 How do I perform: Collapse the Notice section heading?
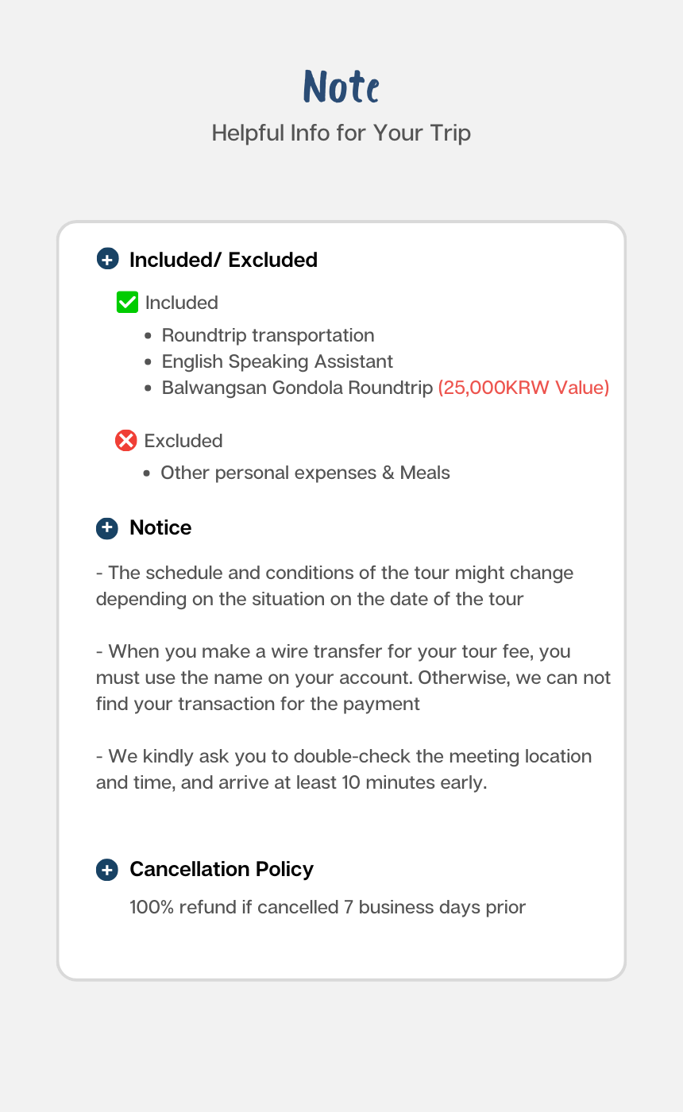160,528
